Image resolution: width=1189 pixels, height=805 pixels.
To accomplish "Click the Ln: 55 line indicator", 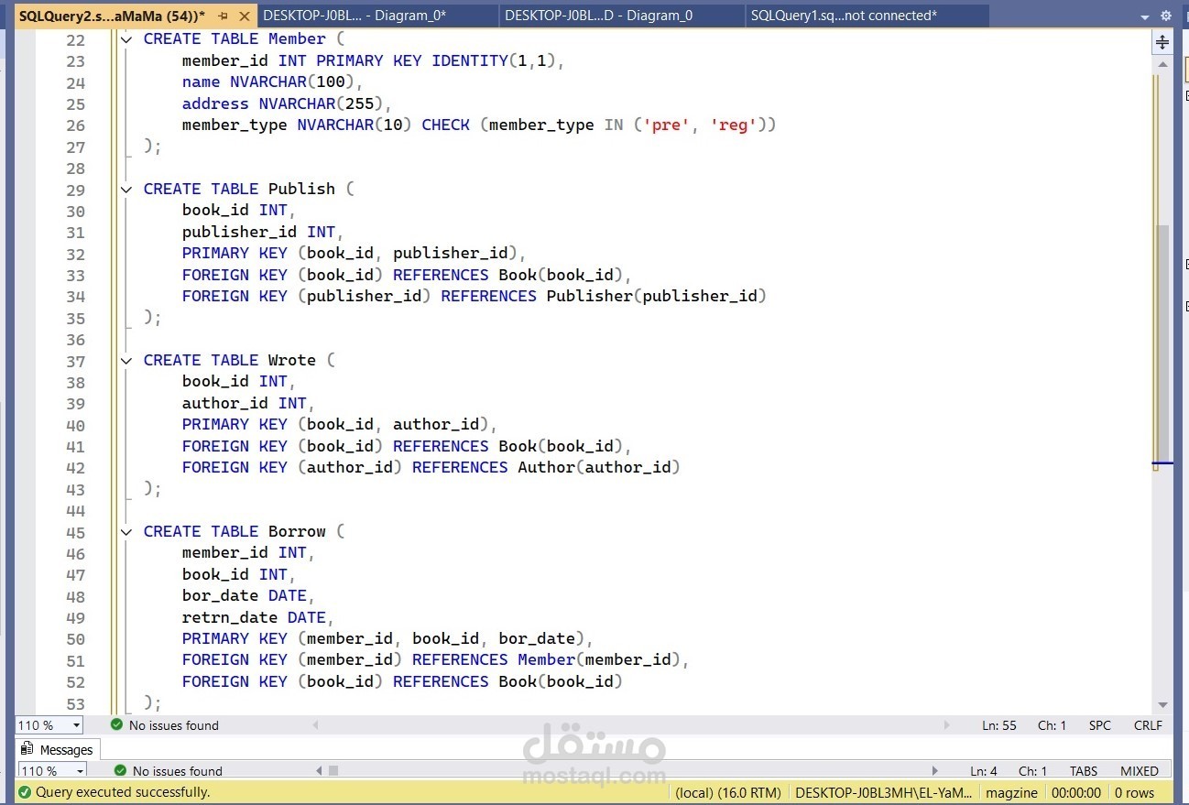I will [999, 725].
